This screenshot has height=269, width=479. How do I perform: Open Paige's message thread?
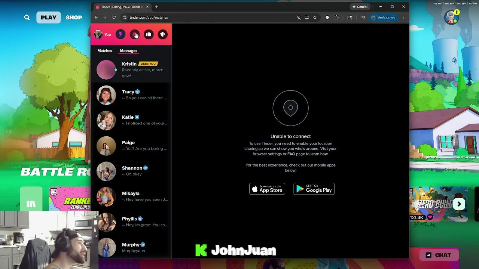point(131,146)
